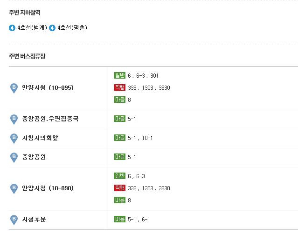Click the red 직행 badge in 10-095 row

point(120,87)
